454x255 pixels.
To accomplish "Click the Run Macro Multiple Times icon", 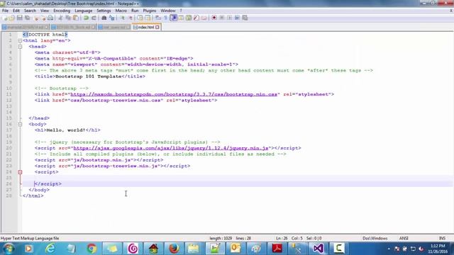I will click(x=238, y=18).
